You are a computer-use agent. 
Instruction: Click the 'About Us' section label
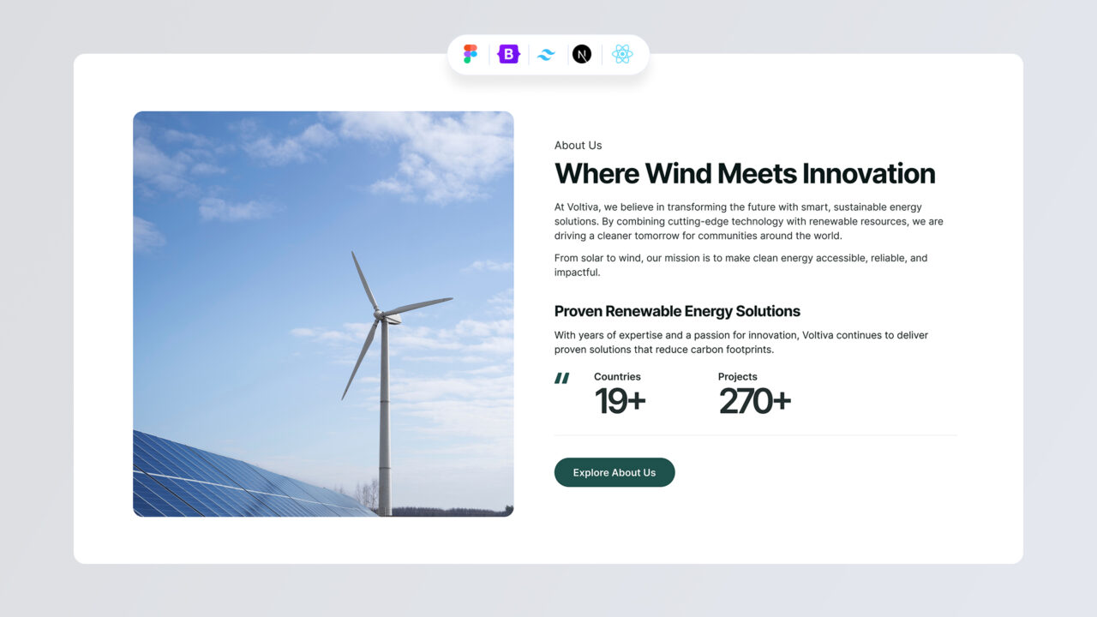pos(578,146)
